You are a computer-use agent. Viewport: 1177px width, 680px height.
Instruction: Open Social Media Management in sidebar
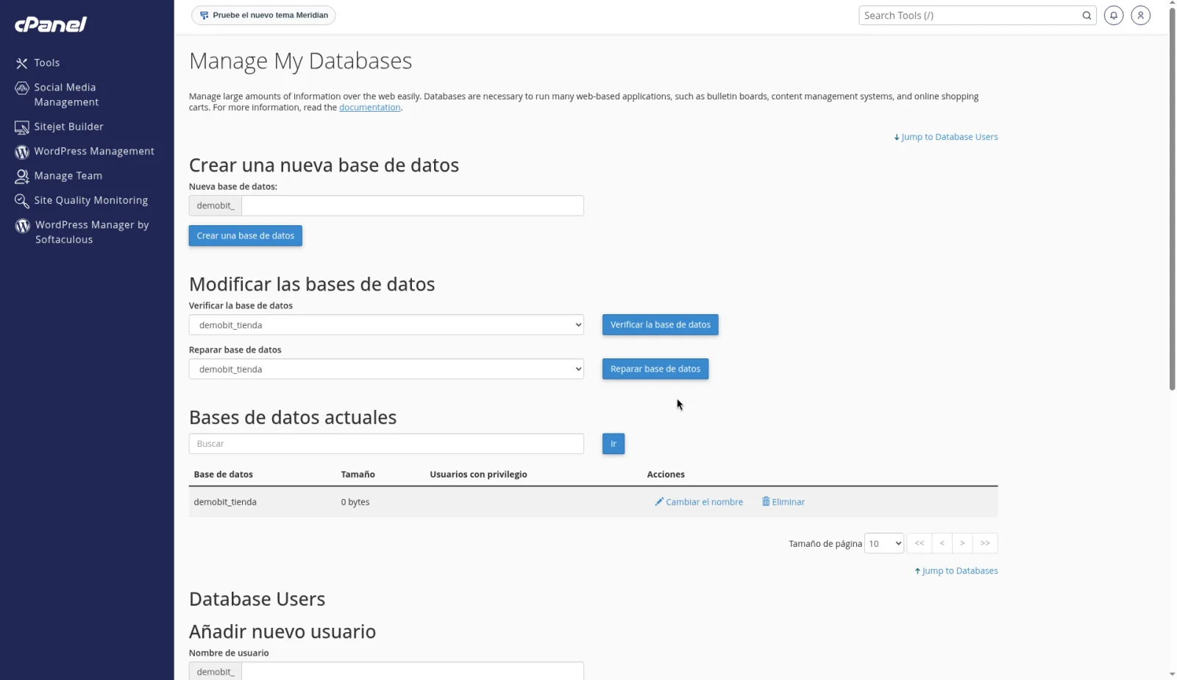(66, 95)
